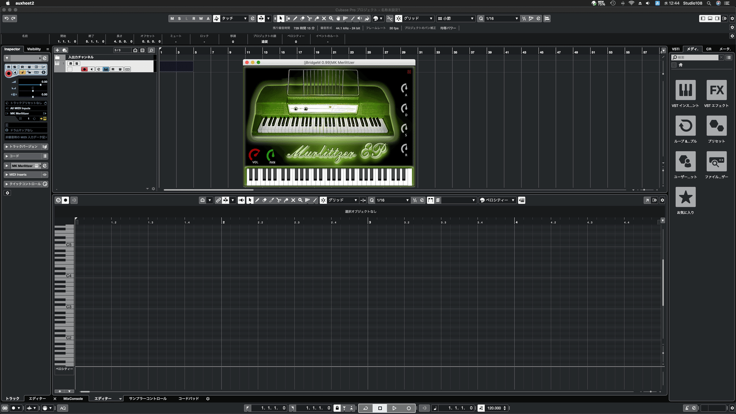Open User Presets tile
The image size is (736, 414).
685,161
